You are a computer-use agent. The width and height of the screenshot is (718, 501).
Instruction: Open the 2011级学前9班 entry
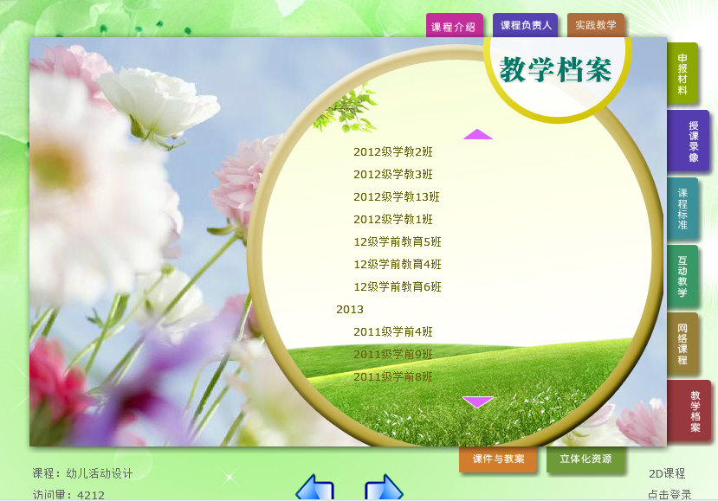point(393,354)
